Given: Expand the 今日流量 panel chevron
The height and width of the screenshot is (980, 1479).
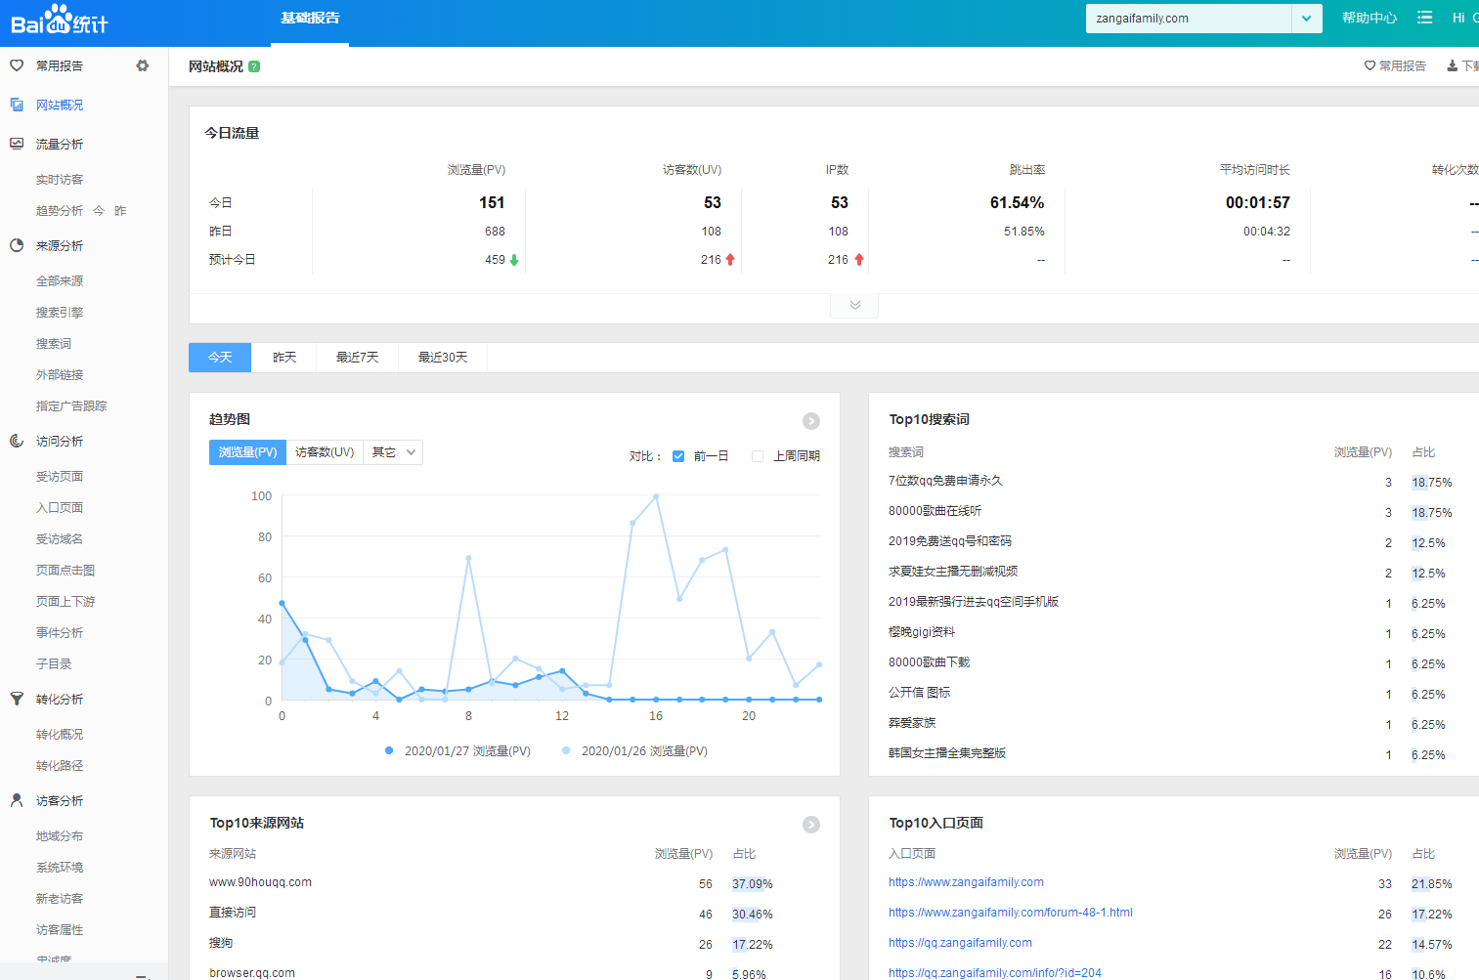Looking at the screenshot, I should tap(854, 305).
